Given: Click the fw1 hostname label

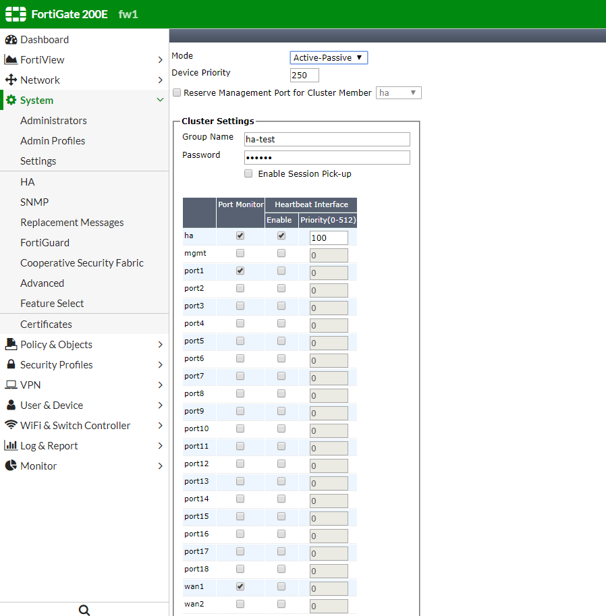Looking at the screenshot, I should pos(128,15).
